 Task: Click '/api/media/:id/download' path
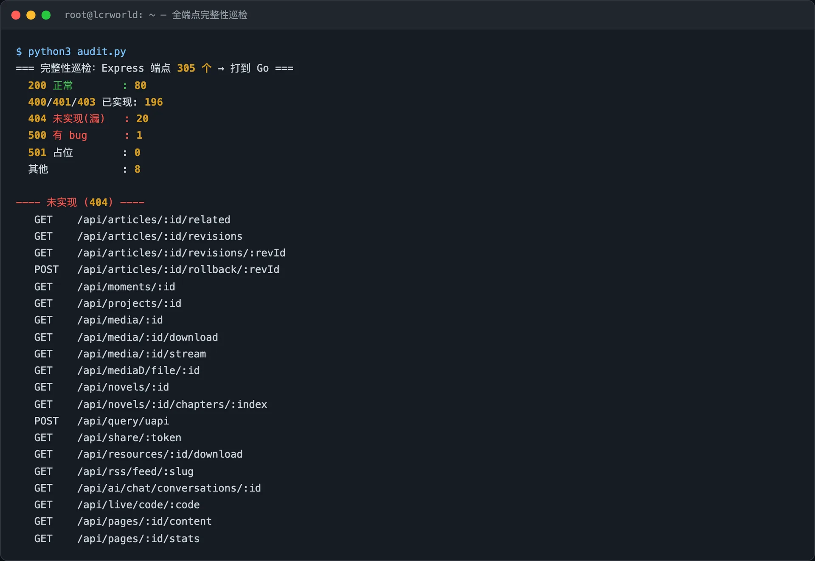(x=148, y=337)
